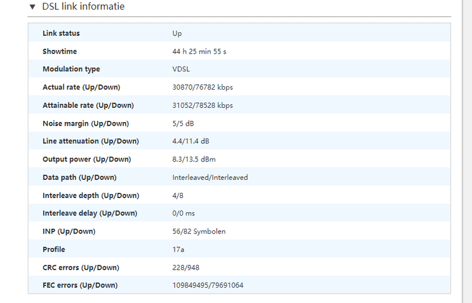Viewport: 472px width, 303px height.
Task: Click the Attainable rate (Up/Down) label
Action: point(88,106)
